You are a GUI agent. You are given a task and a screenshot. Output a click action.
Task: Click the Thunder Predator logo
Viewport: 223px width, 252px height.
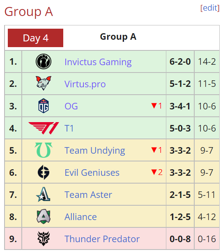point(44,238)
